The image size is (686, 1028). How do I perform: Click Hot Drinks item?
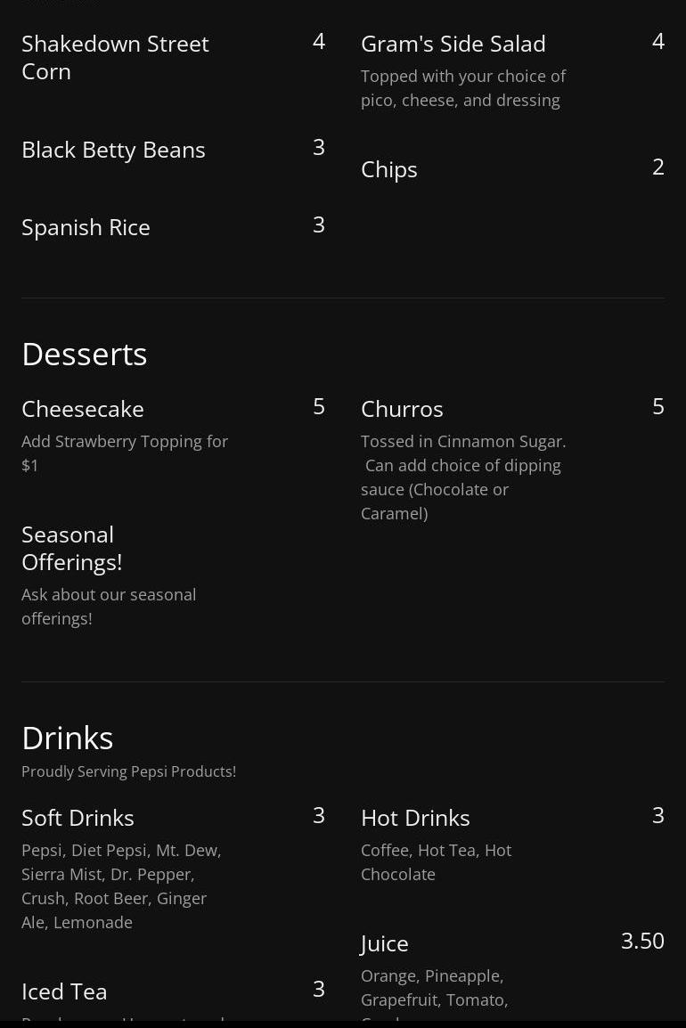[x=414, y=818]
